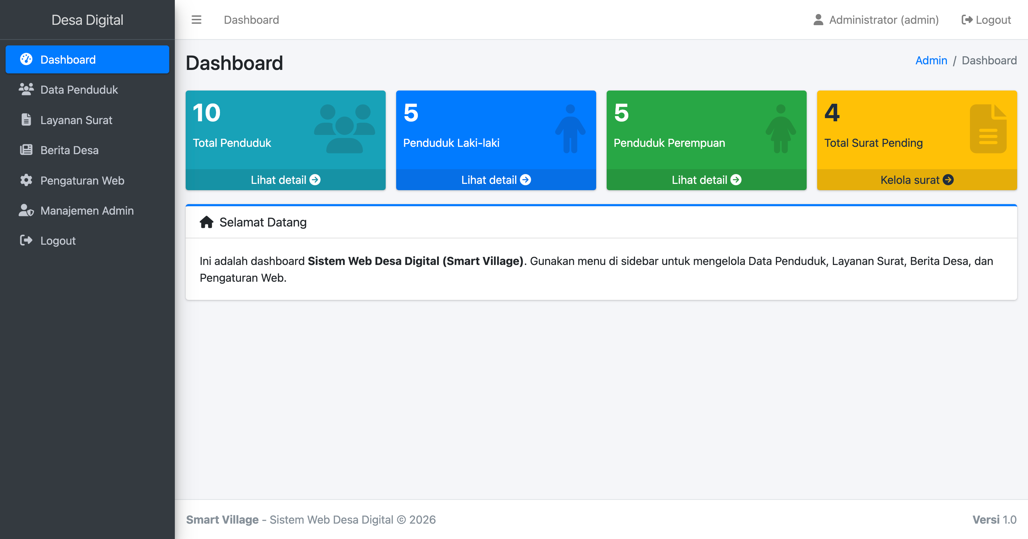Click the Admin breadcrumb link
This screenshot has height=539, width=1028.
pos(931,60)
